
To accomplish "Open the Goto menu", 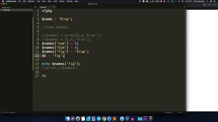I will pyautogui.click(x=49, y=1).
